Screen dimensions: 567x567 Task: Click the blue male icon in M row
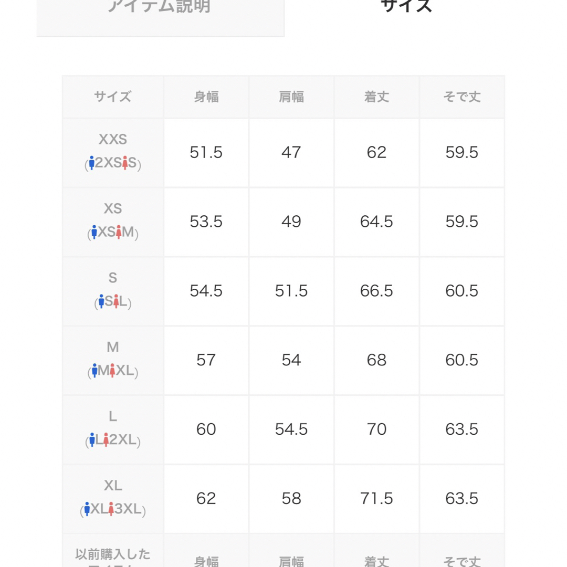pyautogui.click(x=94, y=370)
